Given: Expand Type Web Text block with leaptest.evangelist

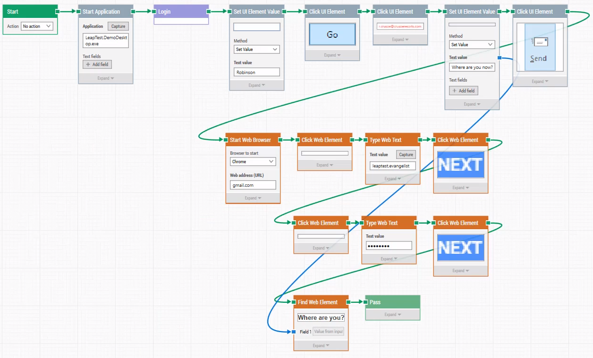Looking at the screenshot, I should 393,179.
